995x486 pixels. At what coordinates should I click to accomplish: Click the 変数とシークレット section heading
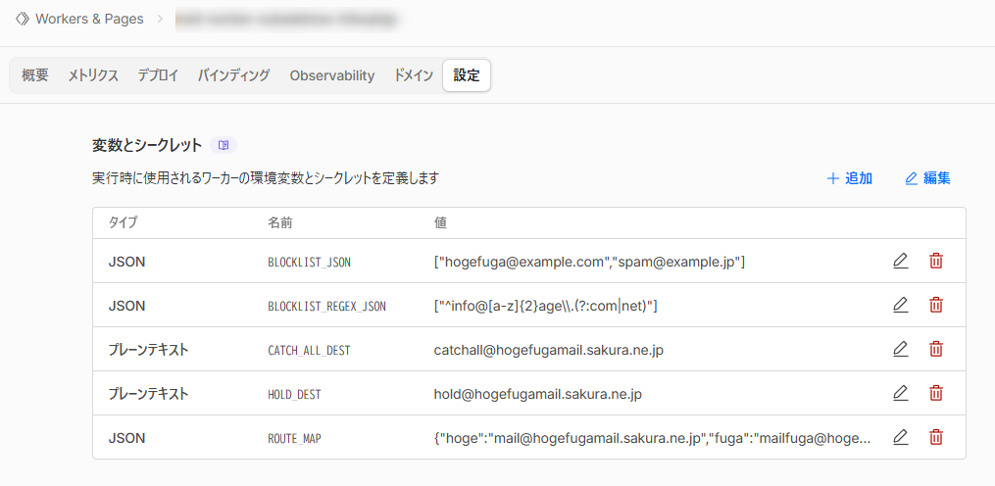point(147,145)
